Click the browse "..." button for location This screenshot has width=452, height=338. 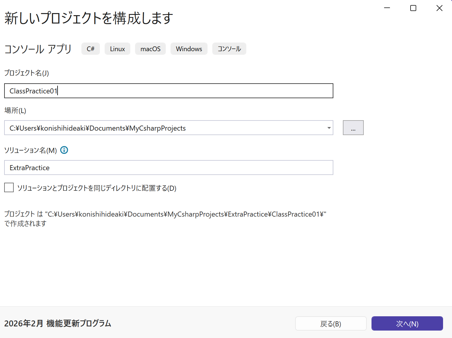click(353, 128)
